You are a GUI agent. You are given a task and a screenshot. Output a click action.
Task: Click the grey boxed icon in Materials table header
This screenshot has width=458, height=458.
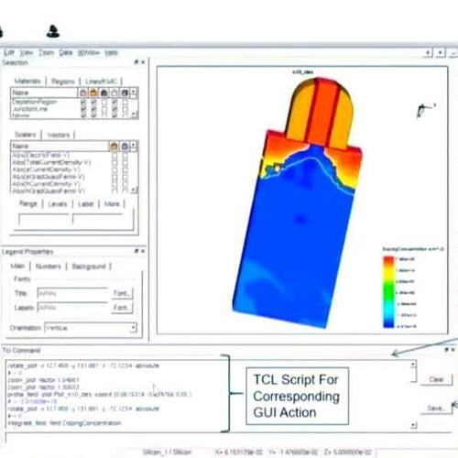[125, 93]
